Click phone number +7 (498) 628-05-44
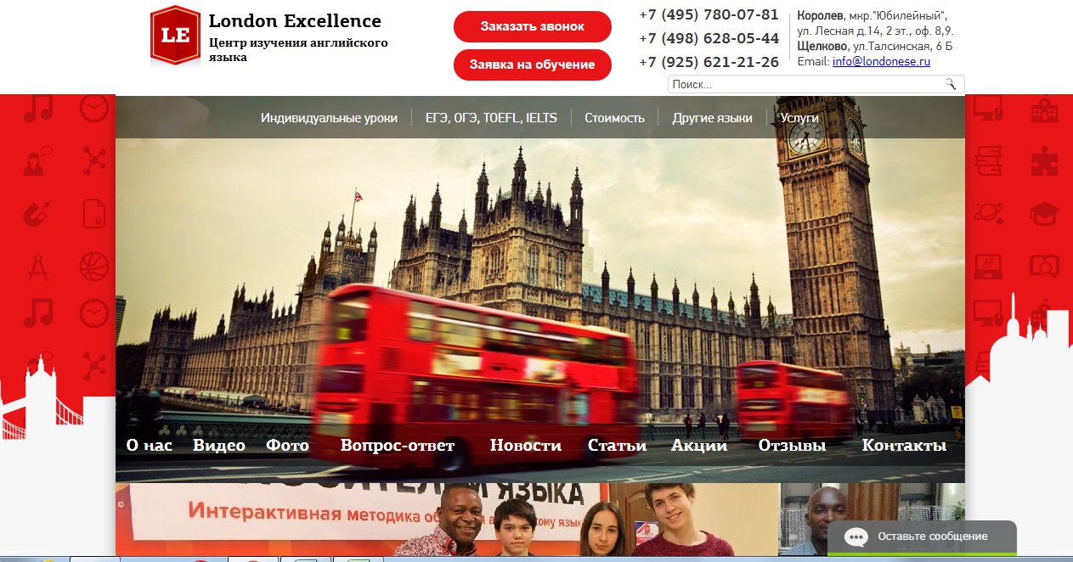Viewport: 1073px width, 562px height. click(x=709, y=38)
